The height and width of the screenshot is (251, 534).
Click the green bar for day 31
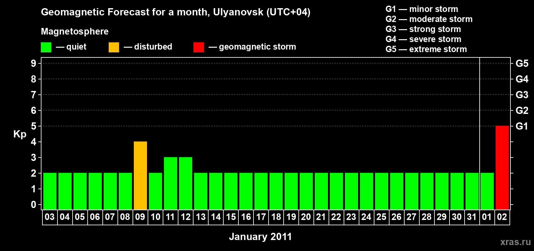click(472, 191)
